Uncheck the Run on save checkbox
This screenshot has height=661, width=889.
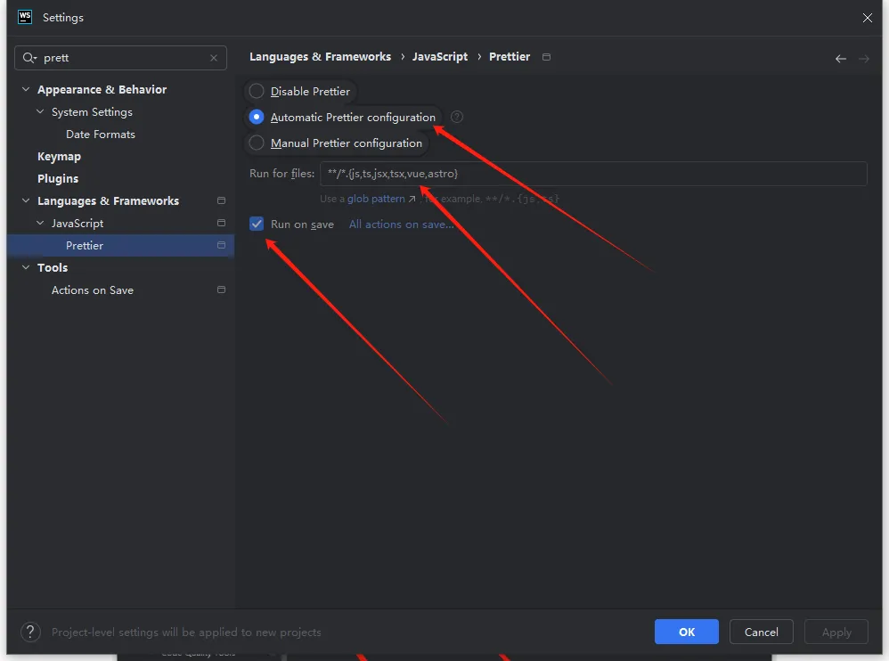coord(257,224)
